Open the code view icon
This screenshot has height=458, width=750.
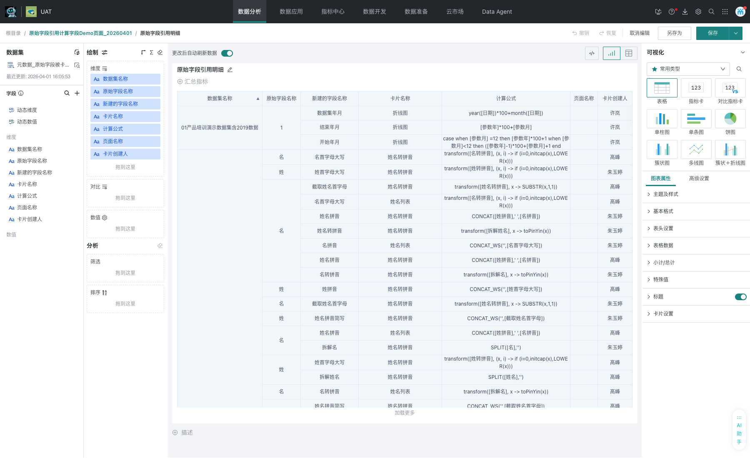pos(592,53)
